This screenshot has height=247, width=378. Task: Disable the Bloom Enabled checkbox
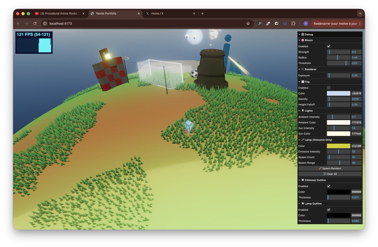pyautogui.click(x=329, y=46)
